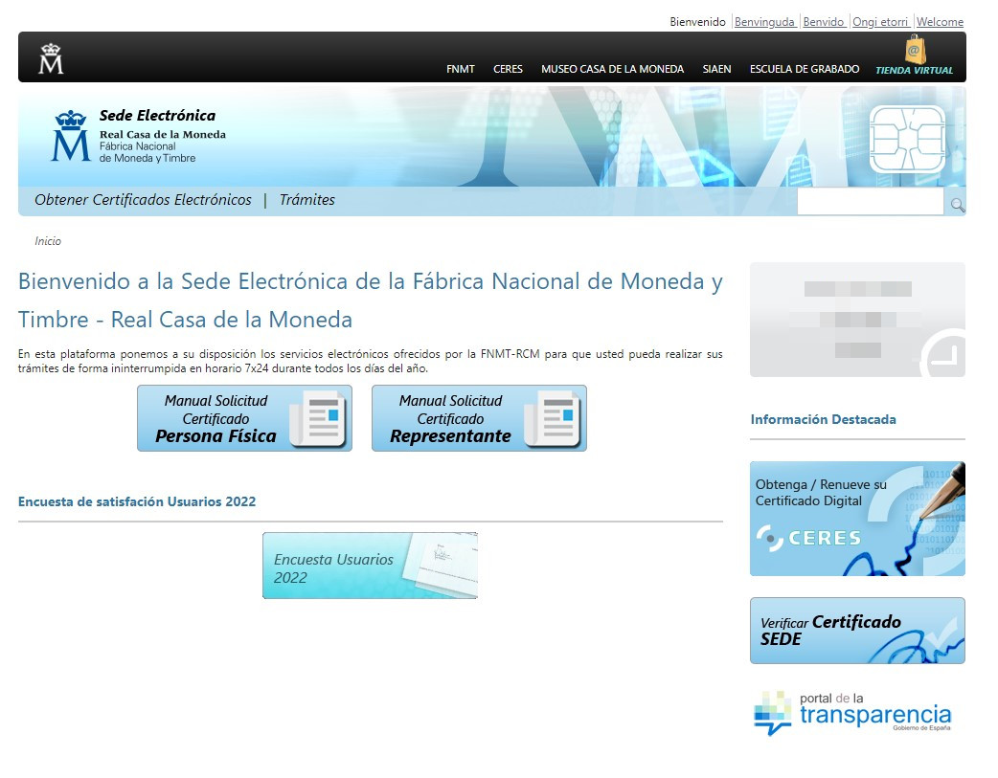Switch language to Ongi etorri
Screen dimensions: 998x778
click(880, 22)
